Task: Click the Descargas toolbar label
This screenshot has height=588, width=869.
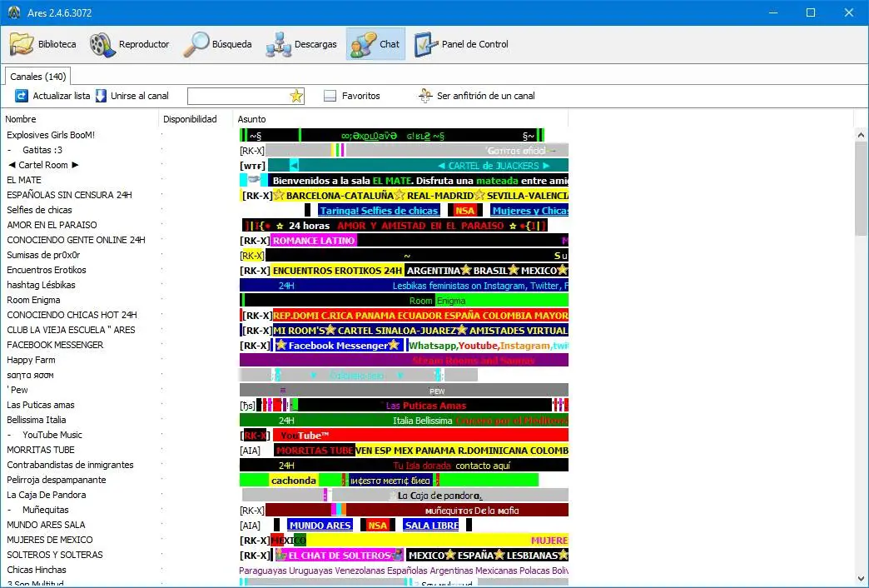Action: [x=315, y=44]
